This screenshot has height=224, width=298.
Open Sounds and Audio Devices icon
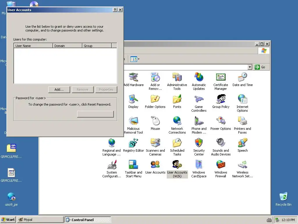221,143
